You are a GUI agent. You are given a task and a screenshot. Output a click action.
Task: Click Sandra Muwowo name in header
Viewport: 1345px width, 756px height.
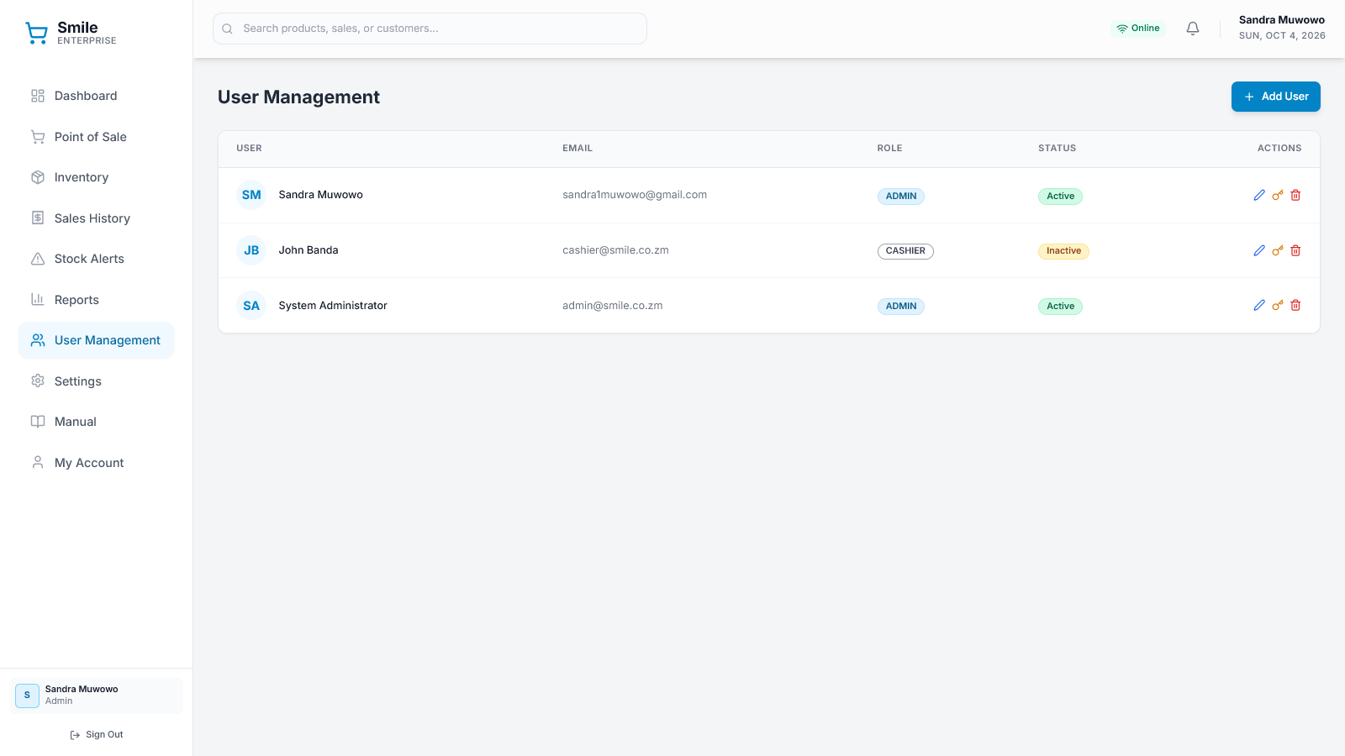1281,20
